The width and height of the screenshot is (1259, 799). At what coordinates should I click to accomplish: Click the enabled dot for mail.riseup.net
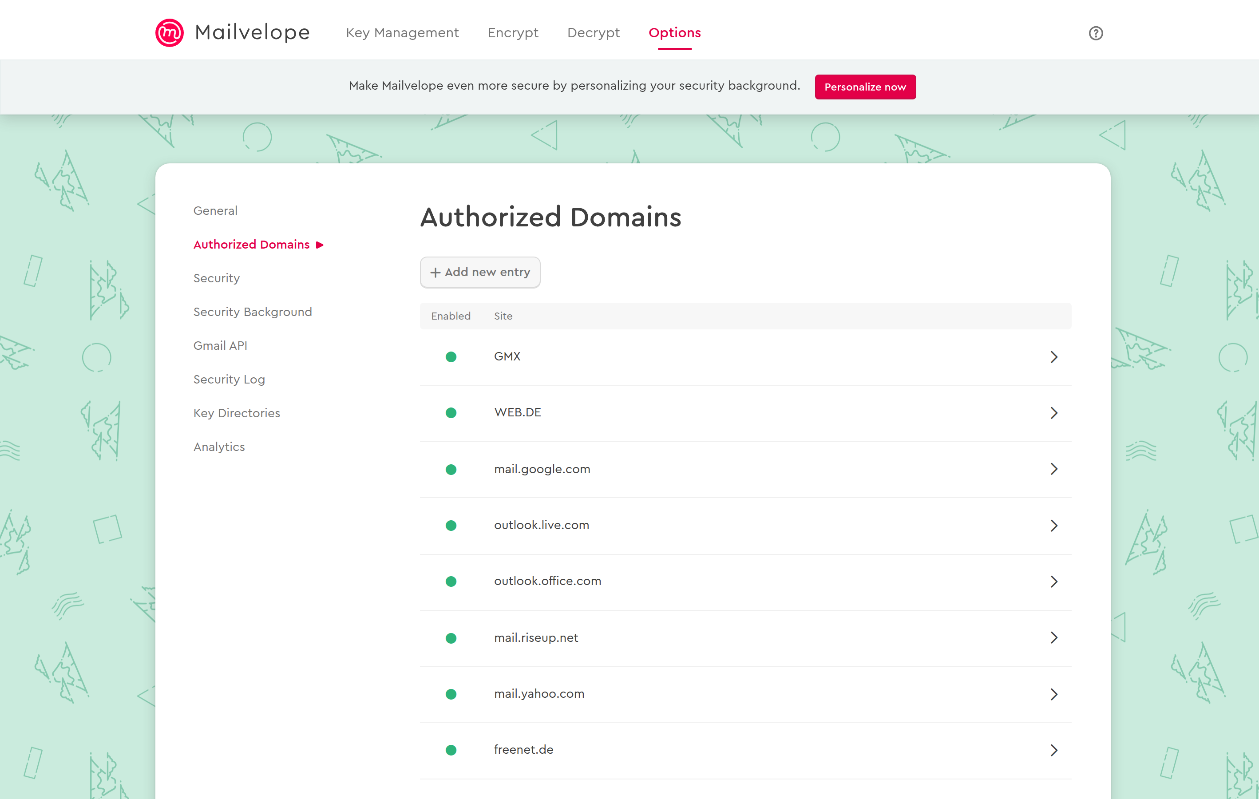pyautogui.click(x=451, y=638)
